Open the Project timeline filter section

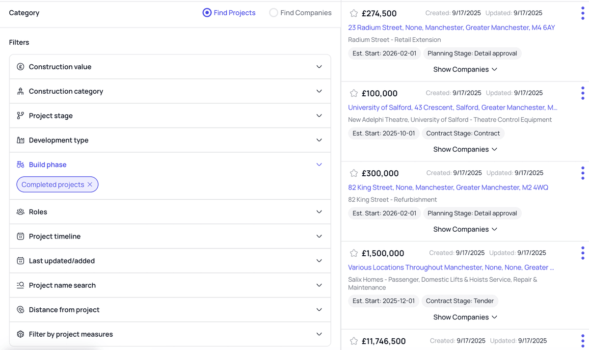click(x=170, y=237)
